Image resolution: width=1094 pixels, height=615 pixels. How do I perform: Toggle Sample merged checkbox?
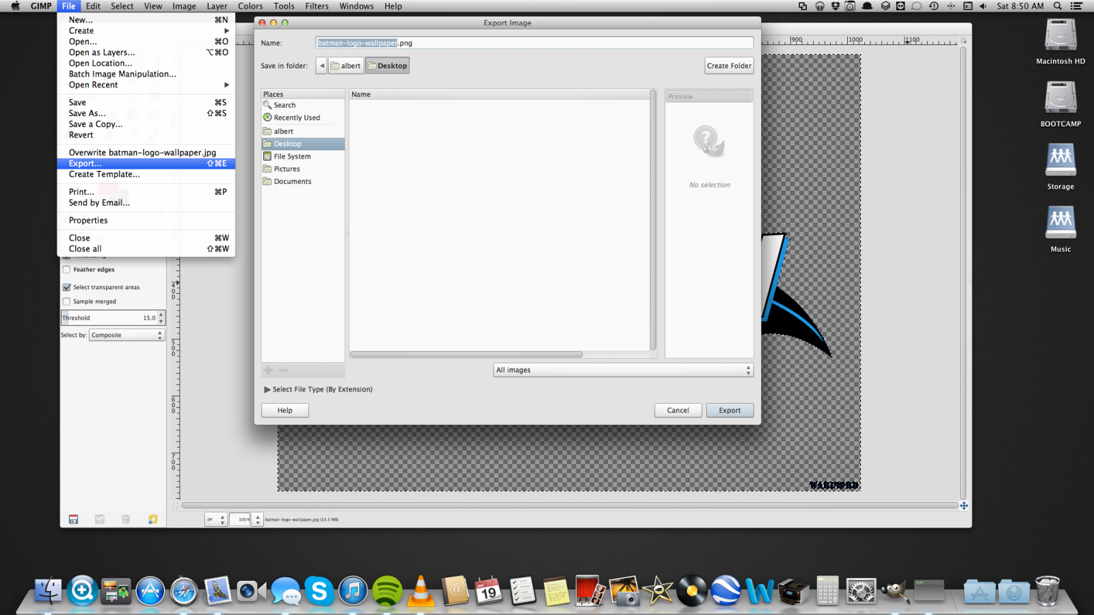[66, 301]
